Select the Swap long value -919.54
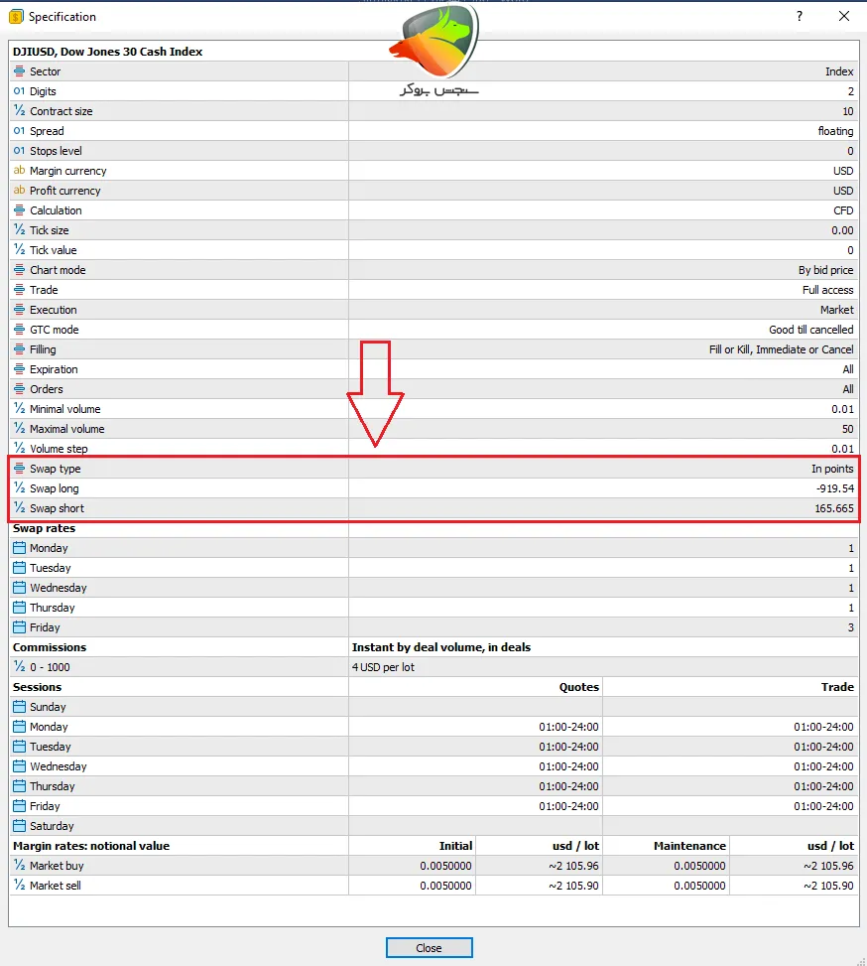Image resolution: width=867 pixels, height=966 pixels. tap(831, 488)
